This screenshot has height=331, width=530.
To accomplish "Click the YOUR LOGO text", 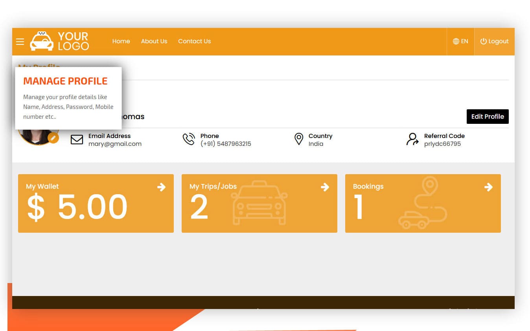I will click(x=74, y=41).
